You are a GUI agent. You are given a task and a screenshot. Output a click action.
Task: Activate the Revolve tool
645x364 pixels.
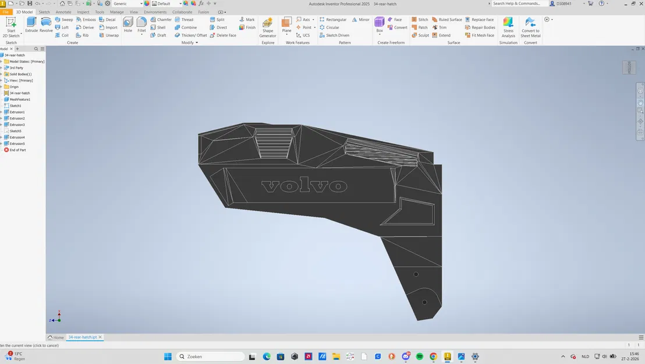point(47,23)
